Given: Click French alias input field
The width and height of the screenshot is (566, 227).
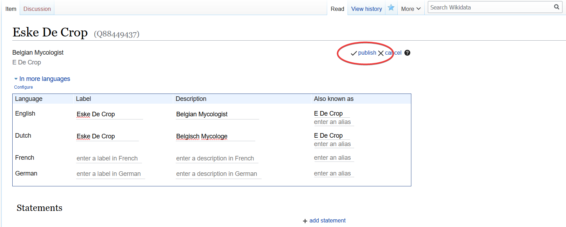Looking at the screenshot, I should [x=334, y=158].
